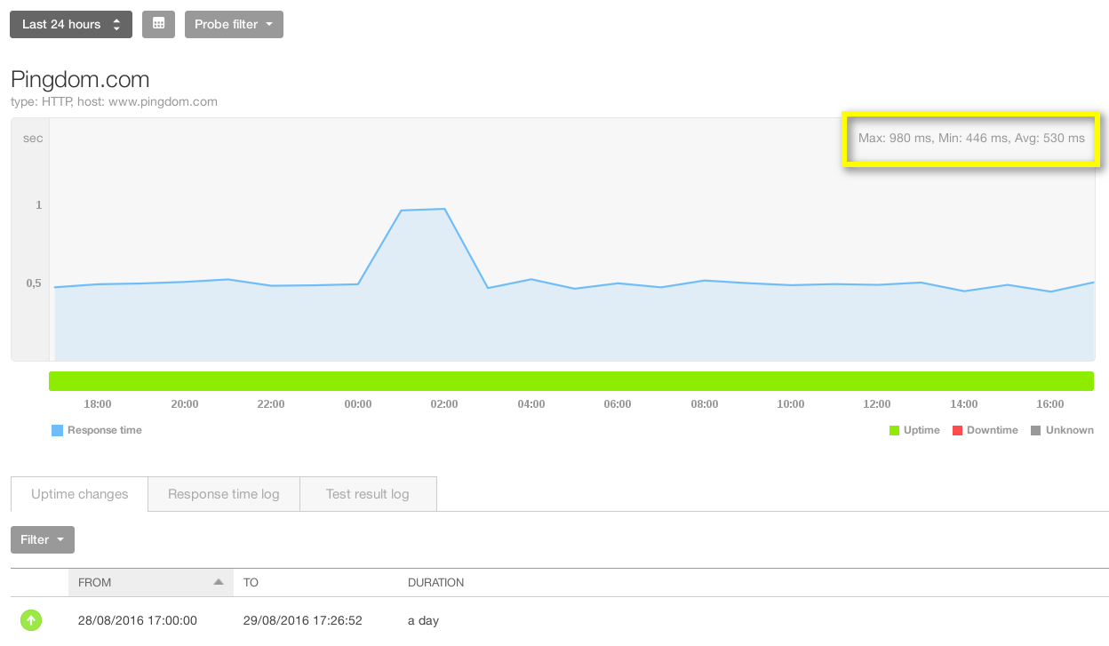Image resolution: width=1109 pixels, height=646 pixels.
Task: Click the response time peak near 02:00
Action: pos(443,210)
